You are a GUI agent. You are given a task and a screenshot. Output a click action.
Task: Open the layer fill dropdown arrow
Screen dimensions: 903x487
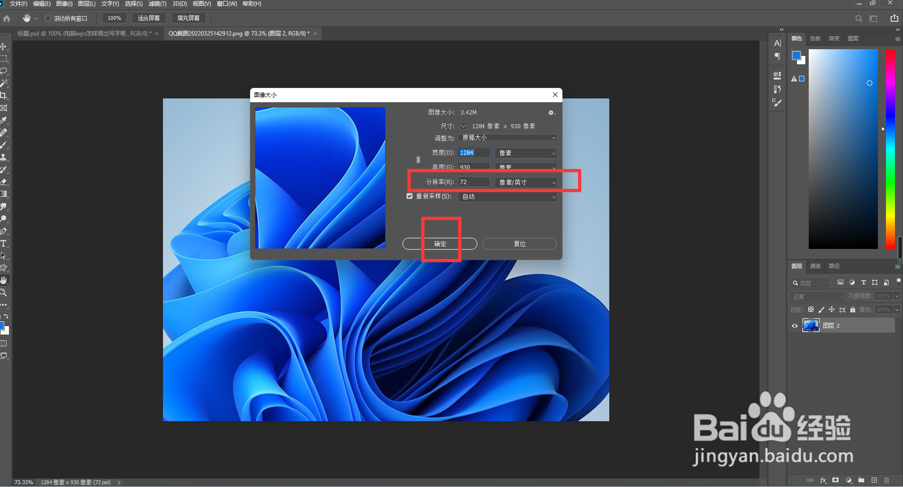pyautogui.click(x=896, y=310)
